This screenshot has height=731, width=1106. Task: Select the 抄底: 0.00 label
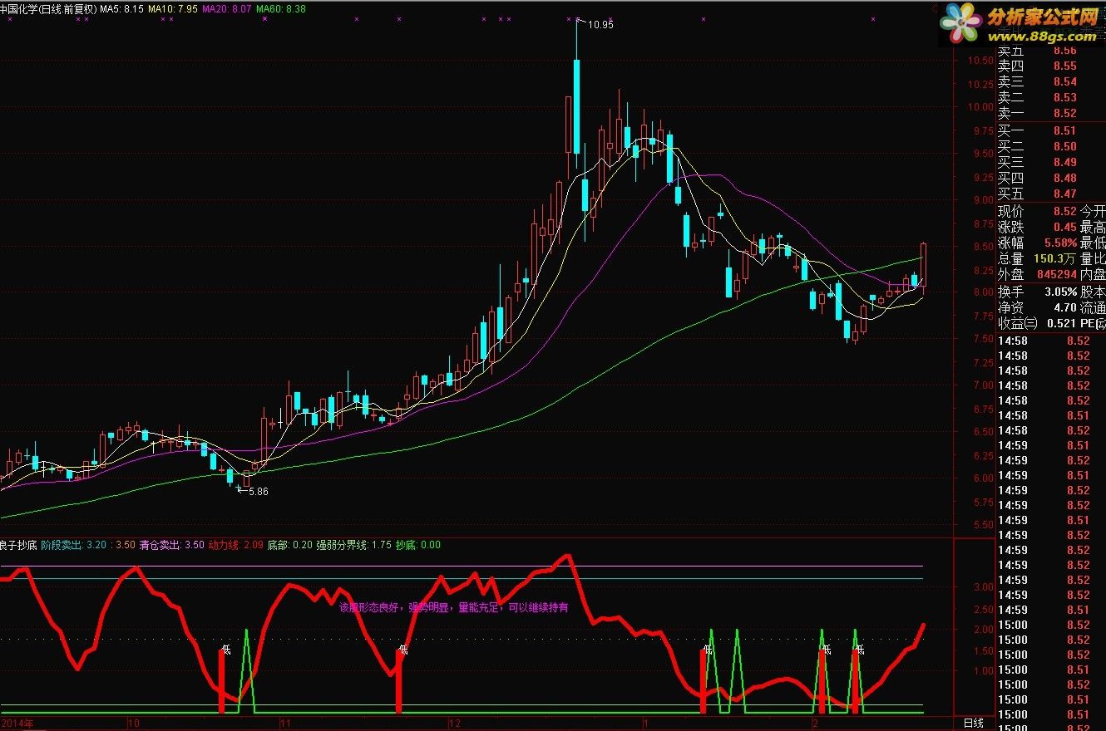point(417,545)
